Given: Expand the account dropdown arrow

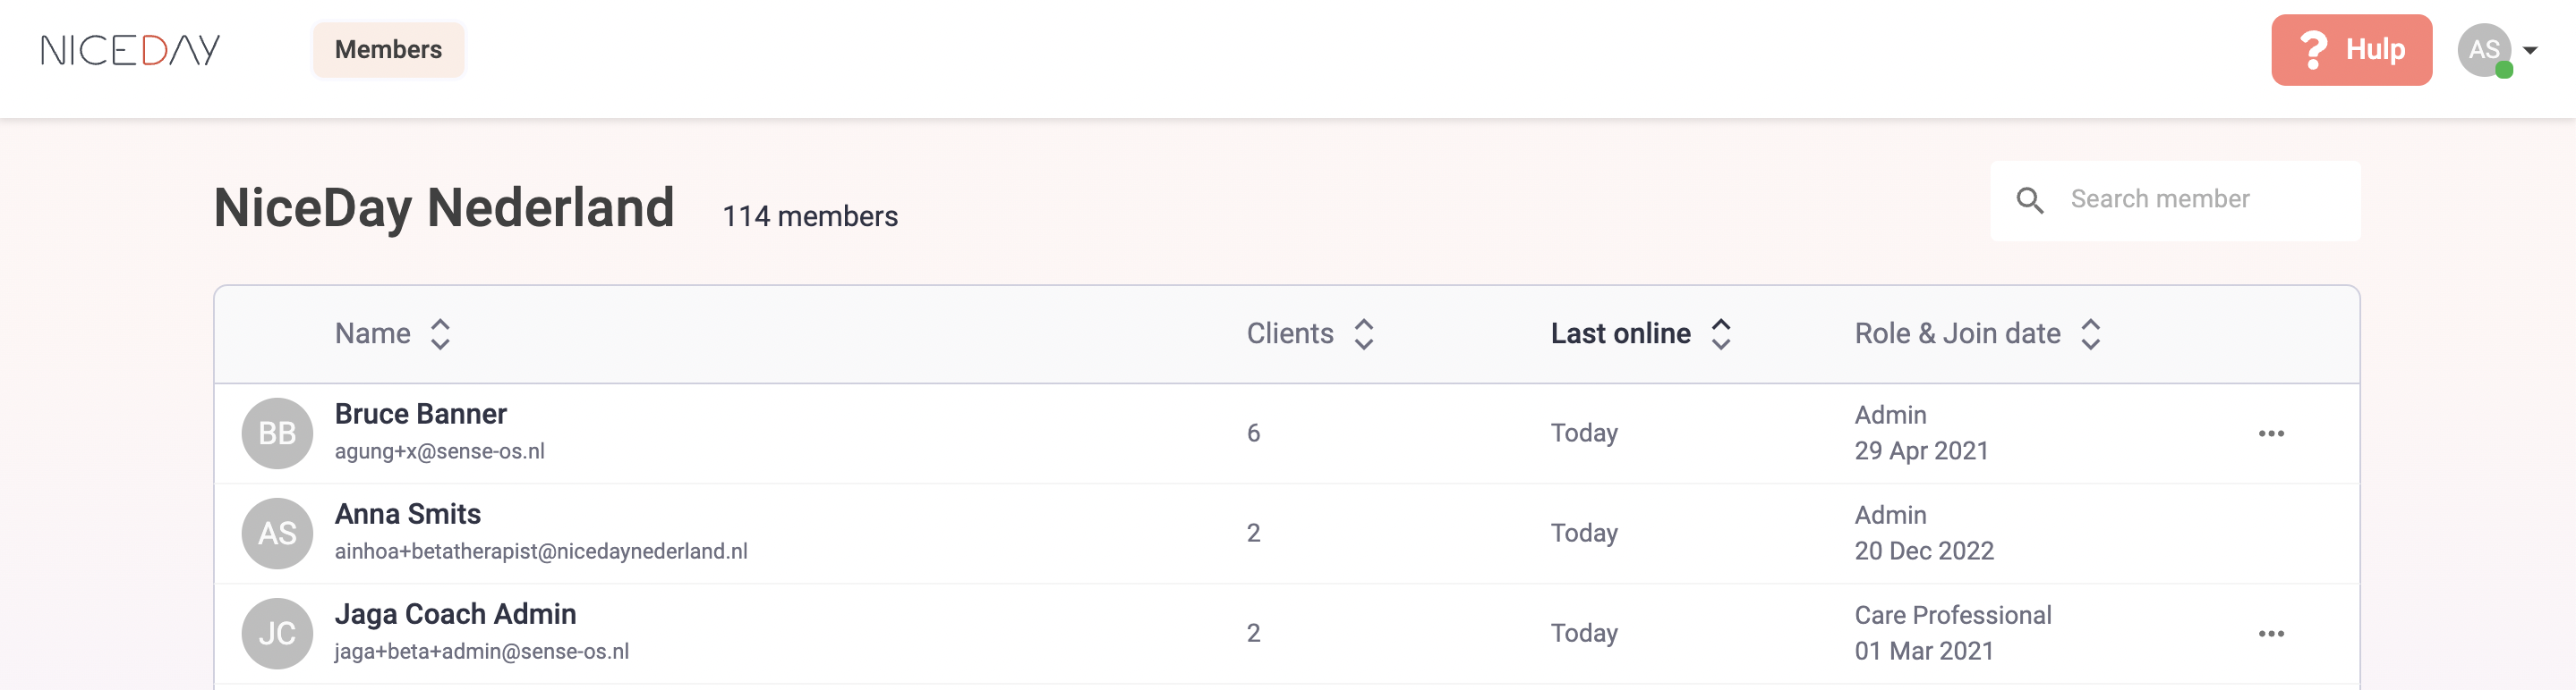Looking at the screenshot, I should click(x=2531, y=50).
